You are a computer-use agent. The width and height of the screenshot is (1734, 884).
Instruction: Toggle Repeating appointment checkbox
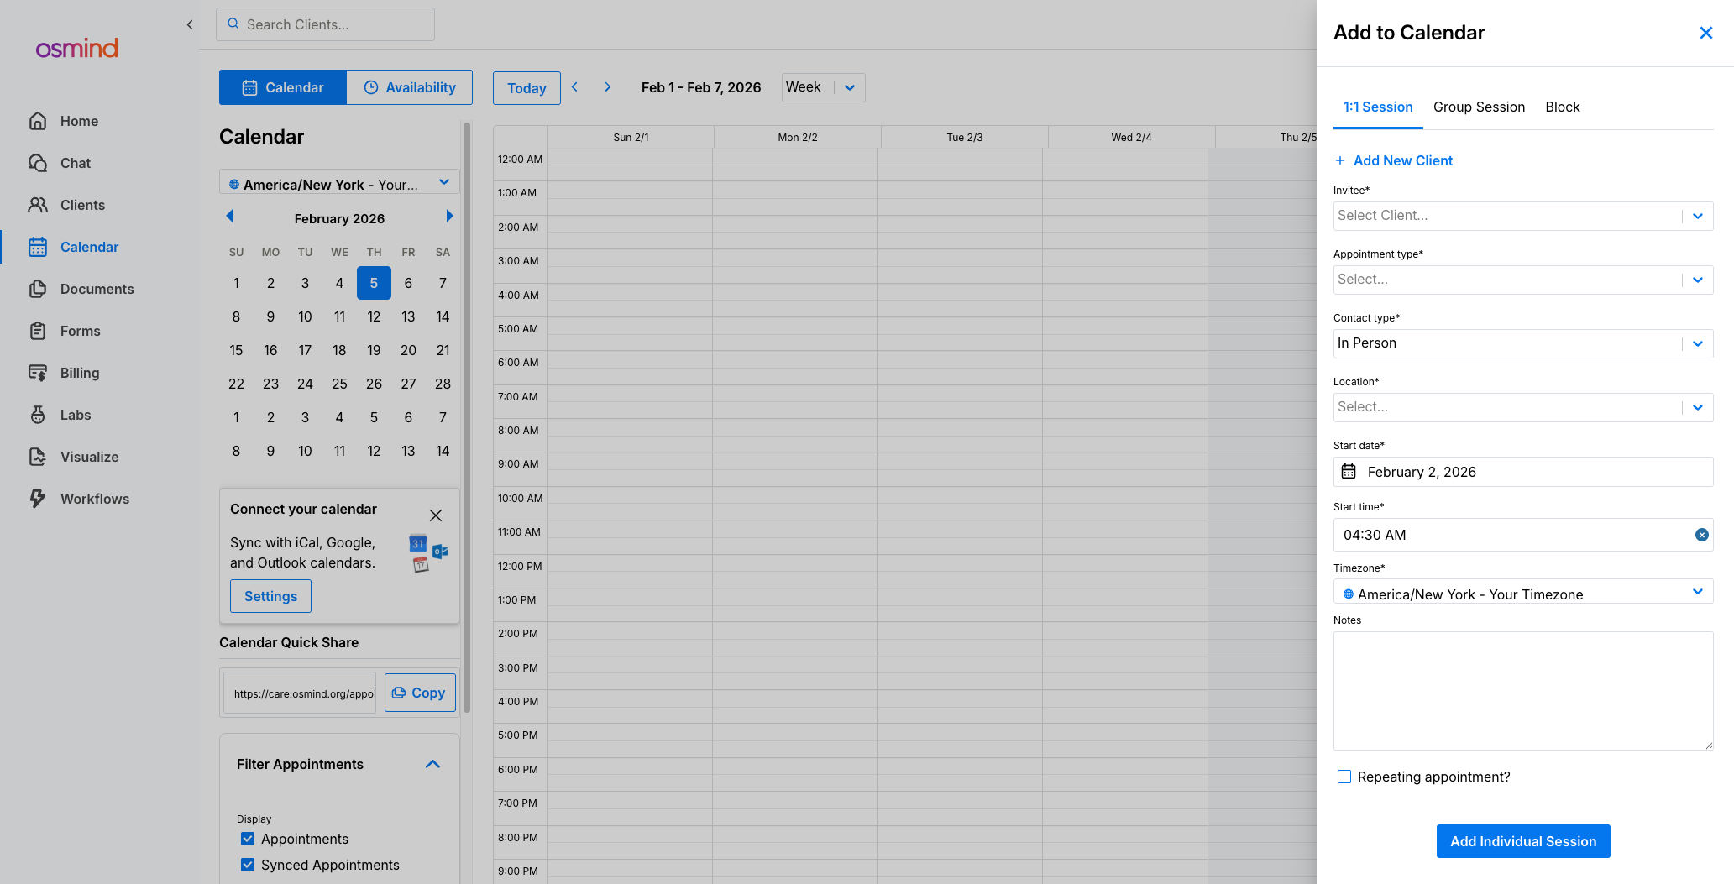click(1344, 777)
